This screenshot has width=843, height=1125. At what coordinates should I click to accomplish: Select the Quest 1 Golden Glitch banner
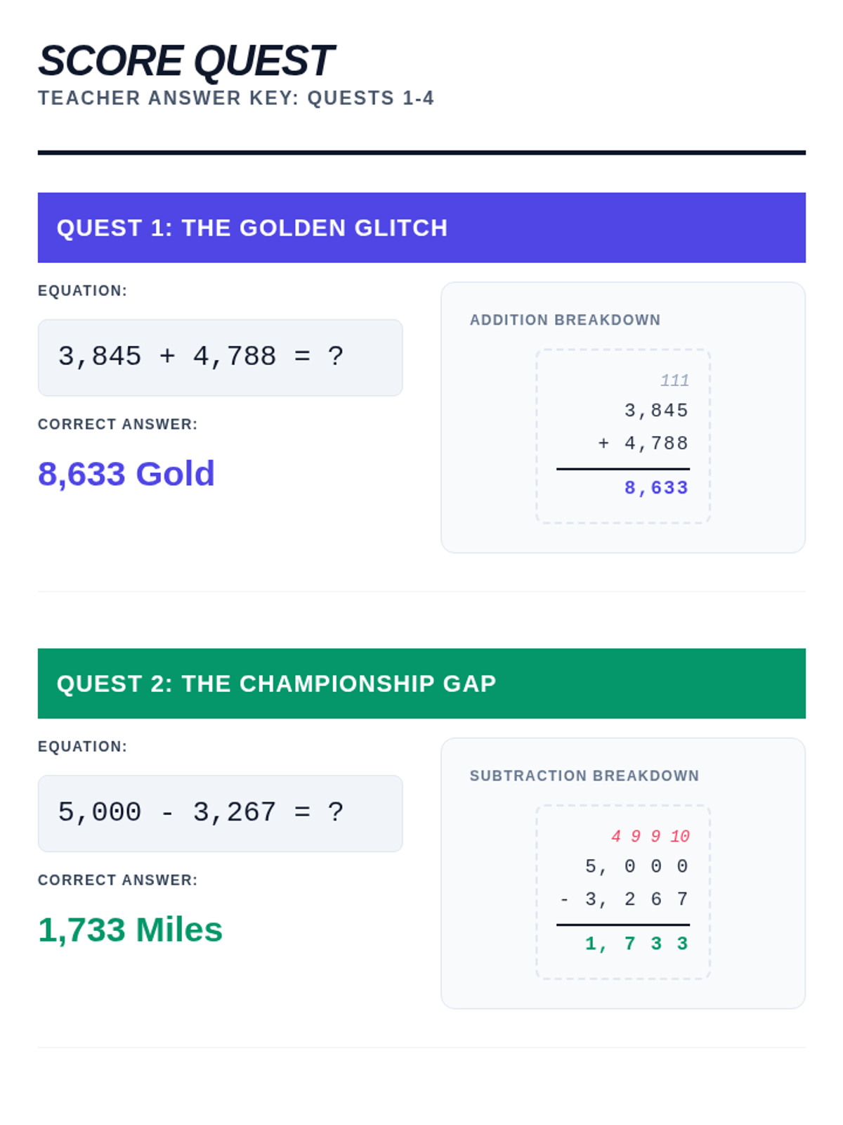coord(421,228)
